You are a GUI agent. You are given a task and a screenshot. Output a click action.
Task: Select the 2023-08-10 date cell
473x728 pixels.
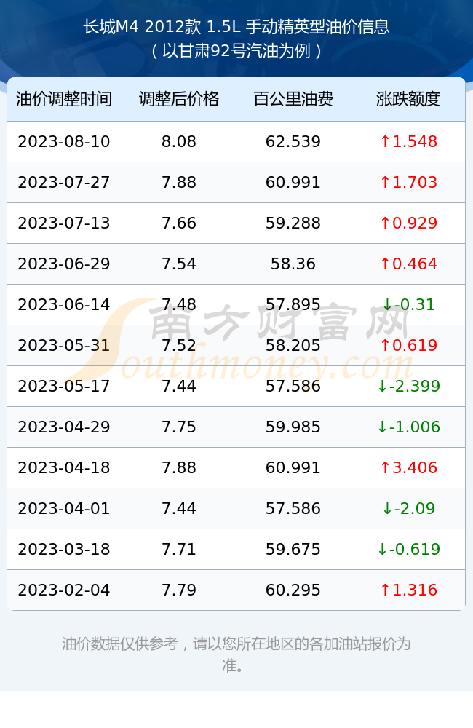[65, 142]
